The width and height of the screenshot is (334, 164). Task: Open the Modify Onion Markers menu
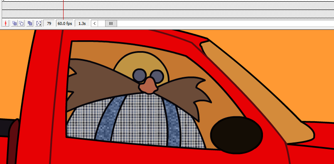pyautogui.click(x=39, y=23)
